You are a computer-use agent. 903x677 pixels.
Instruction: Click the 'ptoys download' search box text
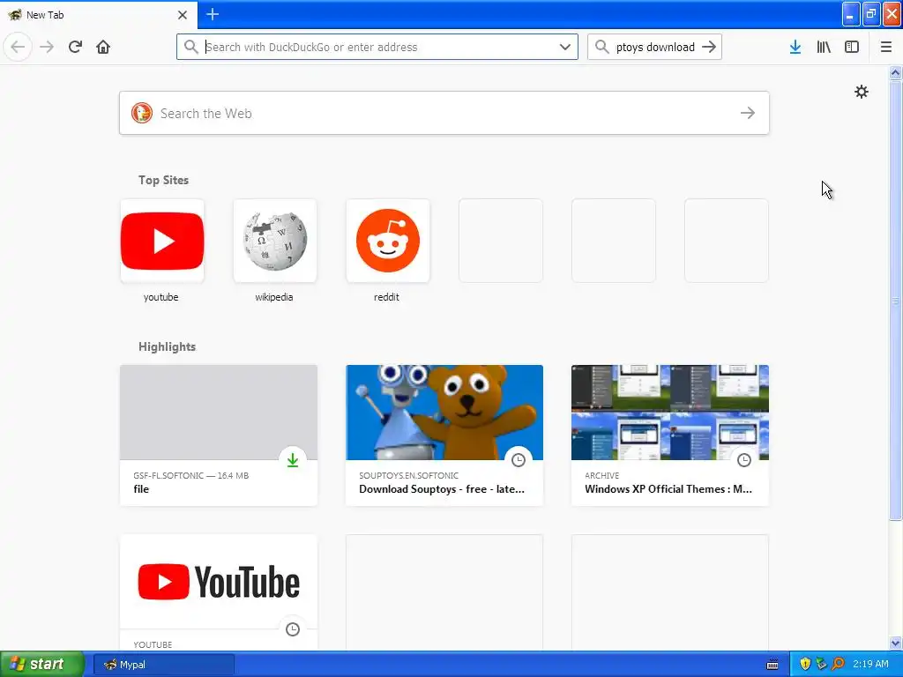tap(655, 48)
